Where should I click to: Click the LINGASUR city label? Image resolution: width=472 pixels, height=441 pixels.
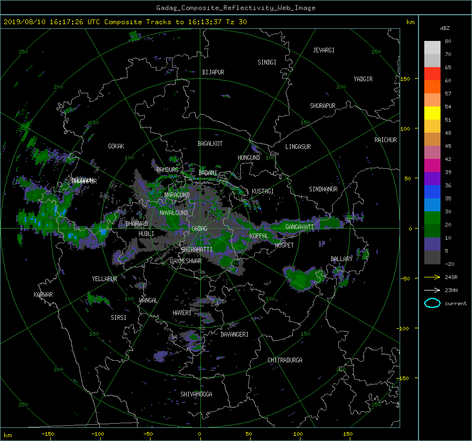coord(298,147)
